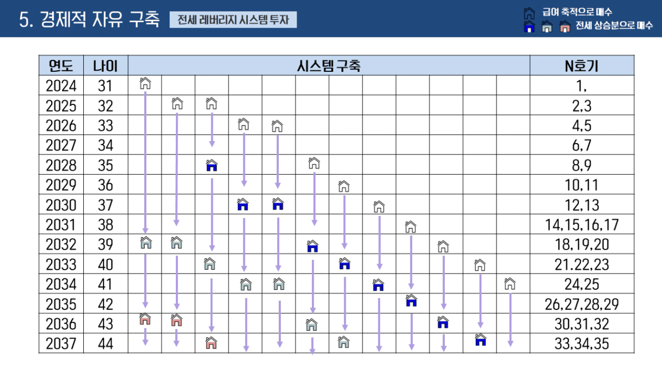Click the blue house icon in the 2028 row
662x372 pixels.
(212, 165)
